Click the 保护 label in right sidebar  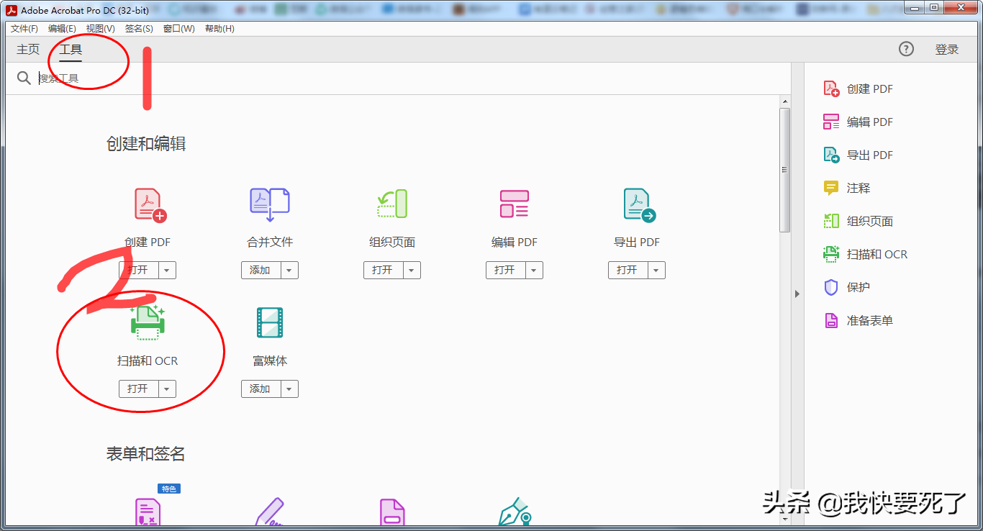[859, 287]
